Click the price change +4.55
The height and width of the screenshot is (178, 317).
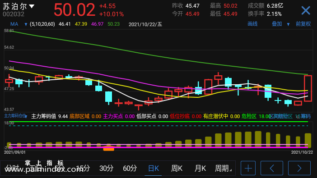(107, 6)
